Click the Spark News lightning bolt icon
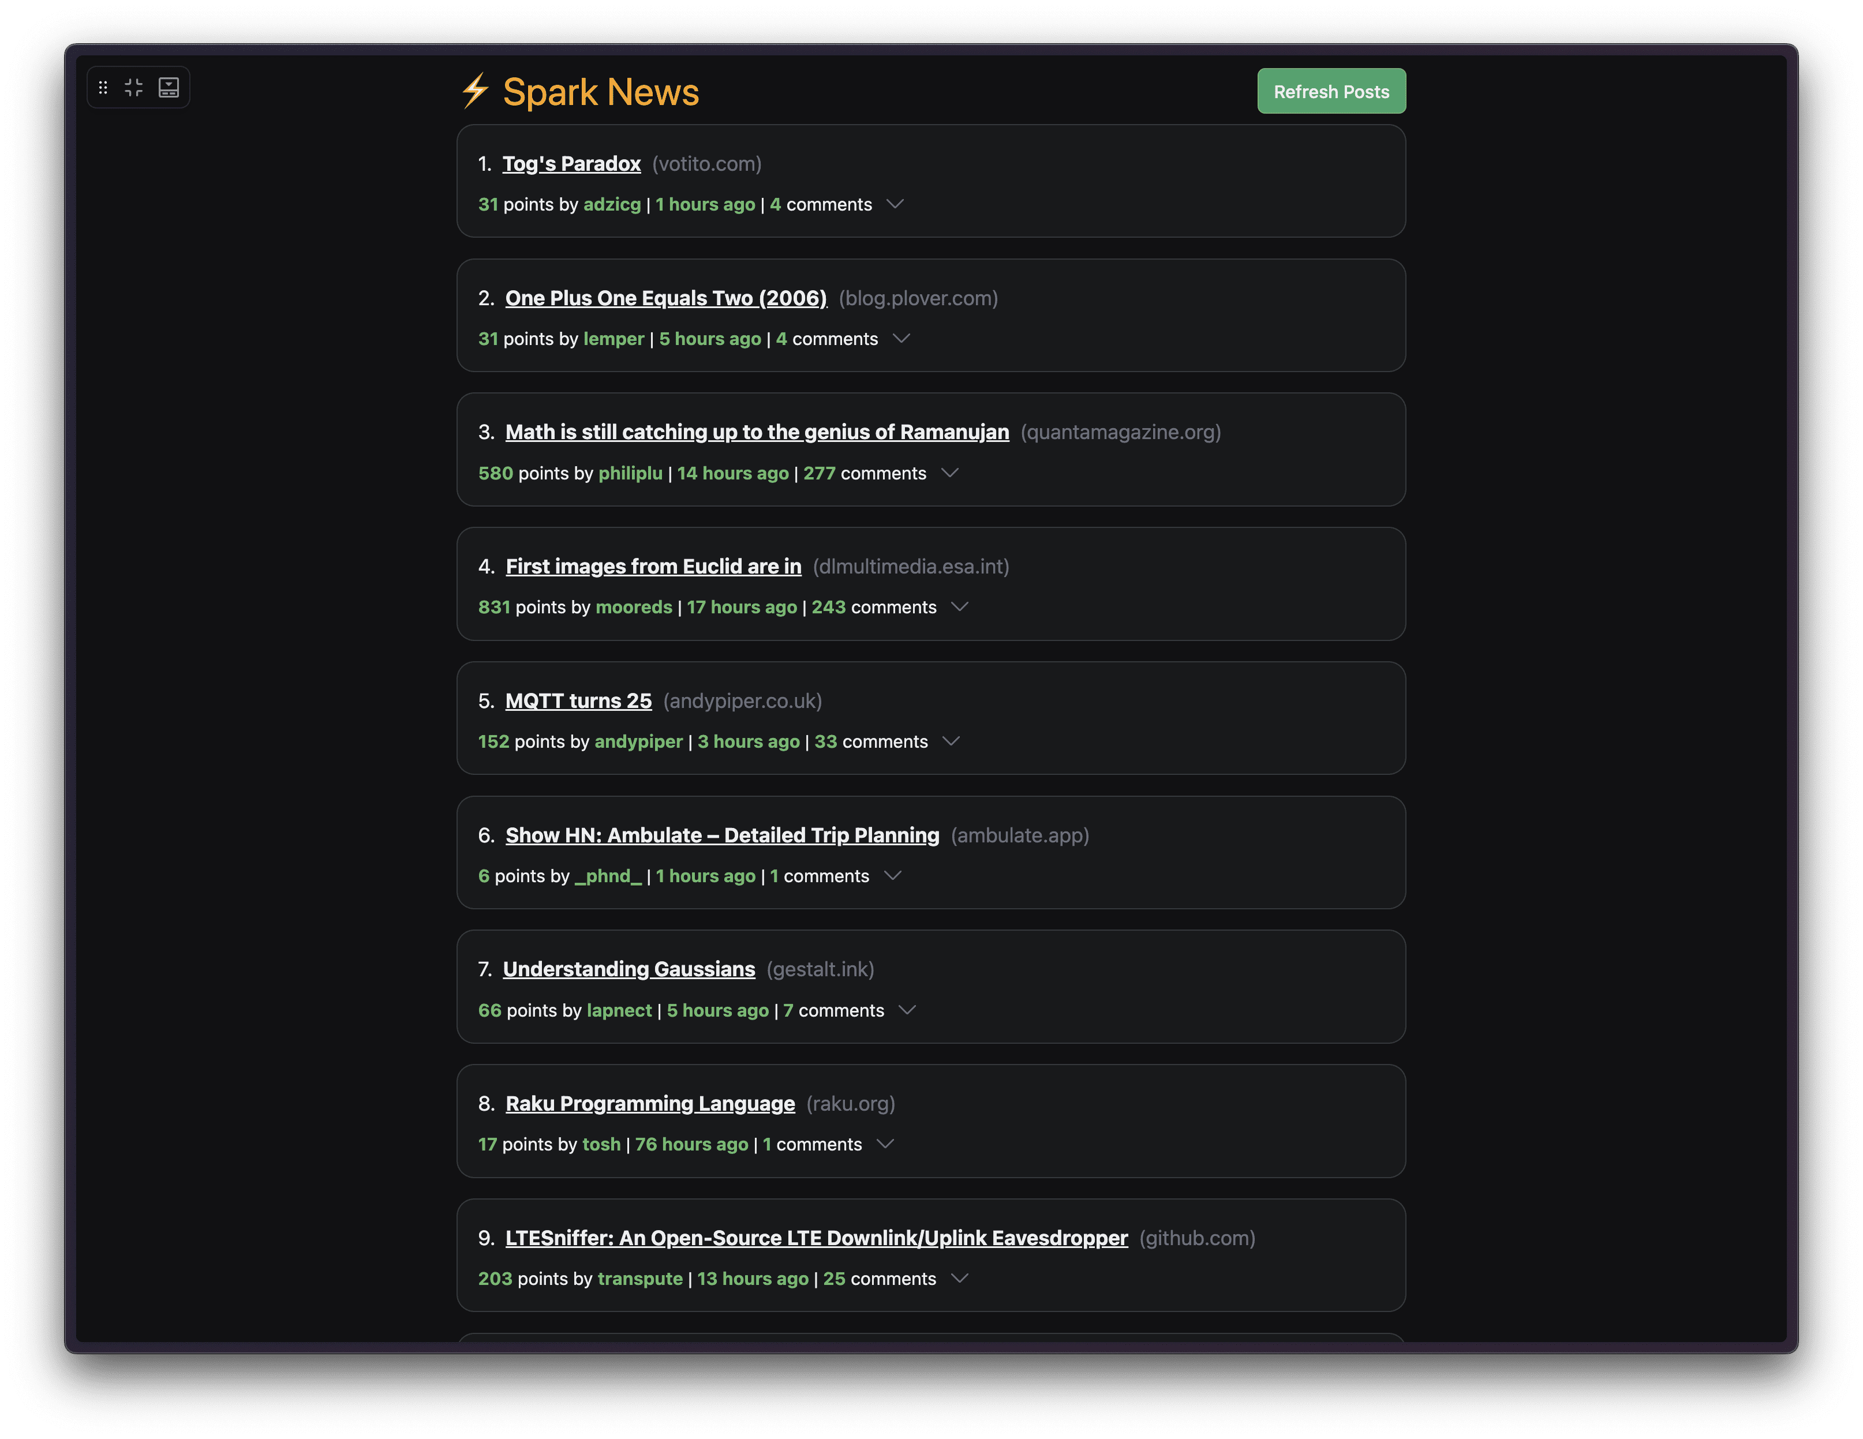 [x=476, y=91]
